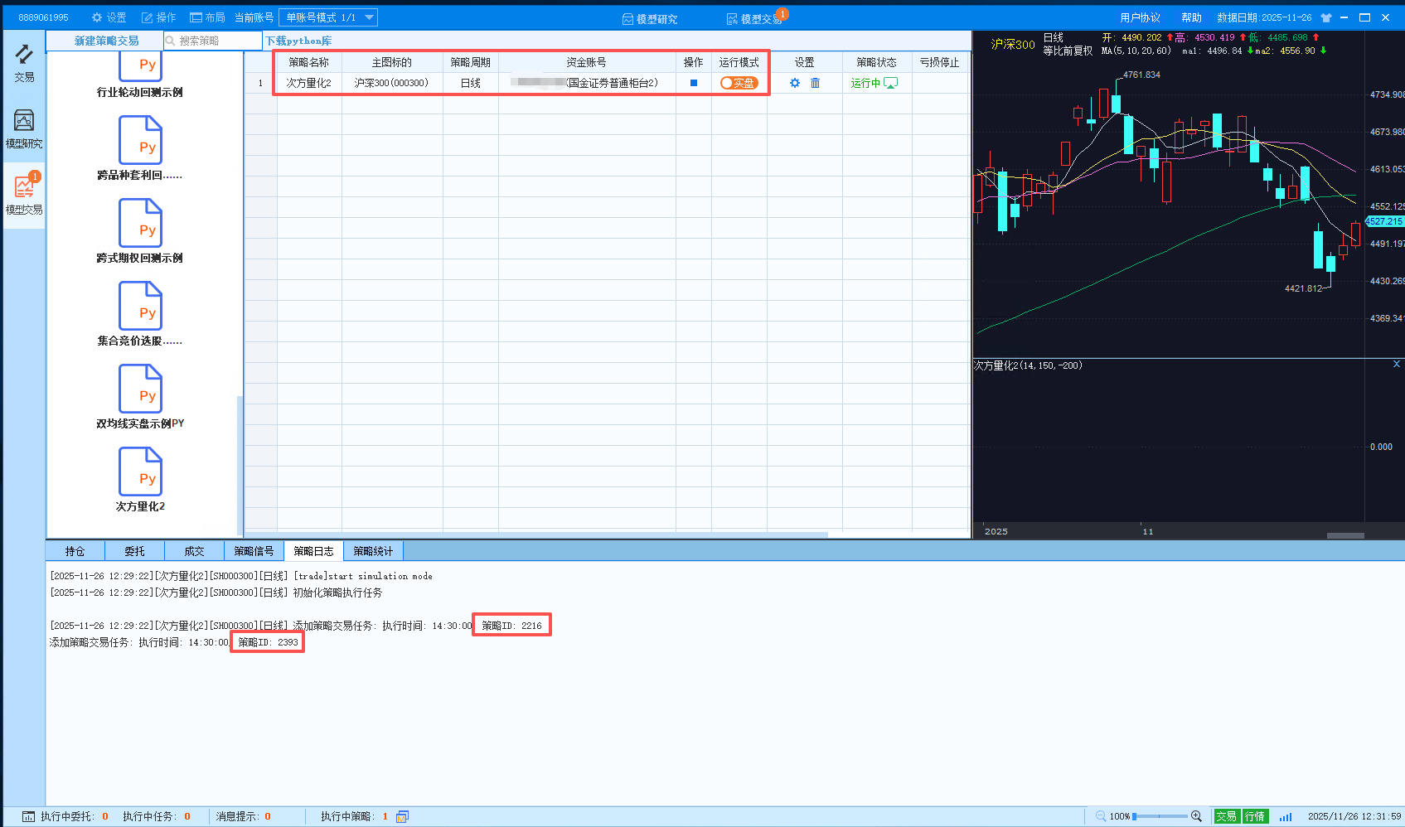Viewport: 1405px width, 827px height.
Task: Open the 操作 menu in title bar
Action: tap(158, 17)
